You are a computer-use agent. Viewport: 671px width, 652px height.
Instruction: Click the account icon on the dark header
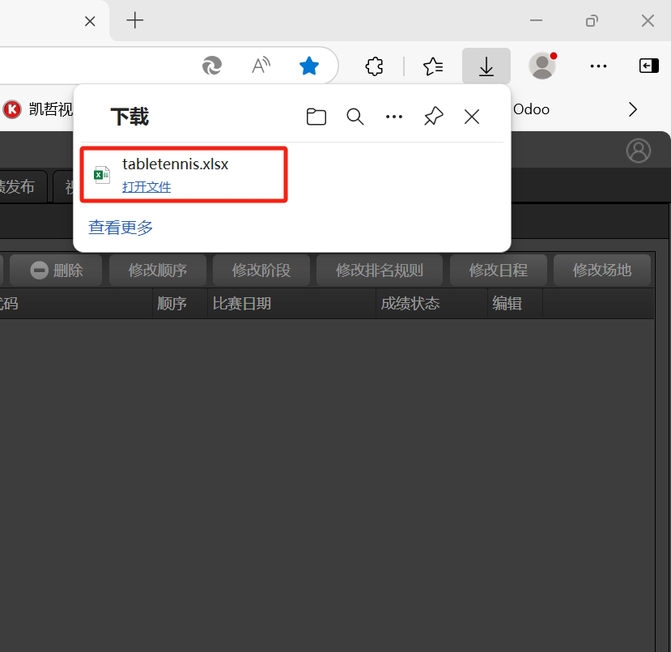639,151
